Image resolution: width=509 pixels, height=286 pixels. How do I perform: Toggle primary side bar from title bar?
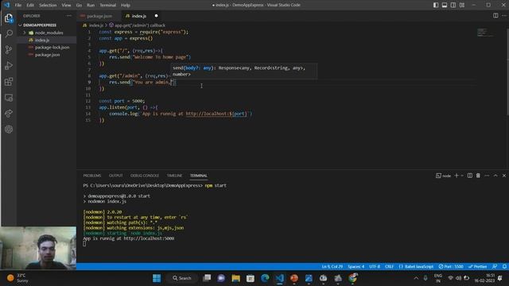(436, 5)
